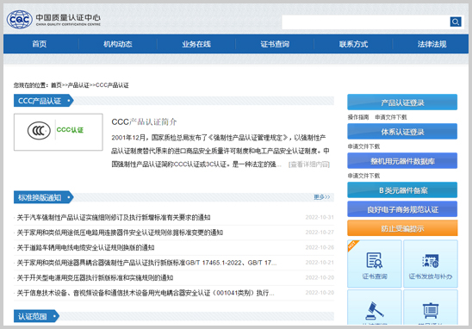The height and width of the screenshot is (329, 472).
Task: Open notice about 开关型电源用变压器执行新版标准
Action: click(x=95, y=277)
